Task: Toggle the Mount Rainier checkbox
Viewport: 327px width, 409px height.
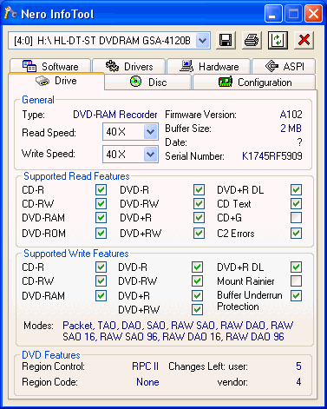Action: [296, 280]
